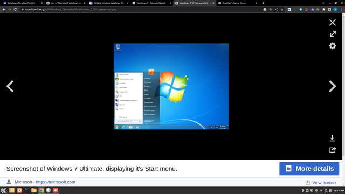Open the View license link
The height and width of the screenshot is (194, 345).
(324, 183)
